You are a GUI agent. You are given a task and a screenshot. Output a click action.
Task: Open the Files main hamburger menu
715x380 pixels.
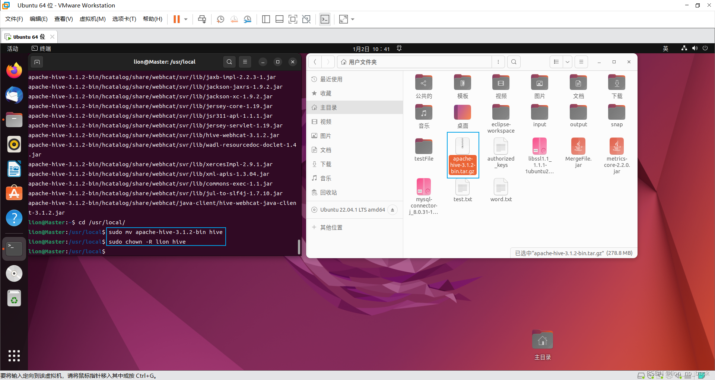(581, 62)
